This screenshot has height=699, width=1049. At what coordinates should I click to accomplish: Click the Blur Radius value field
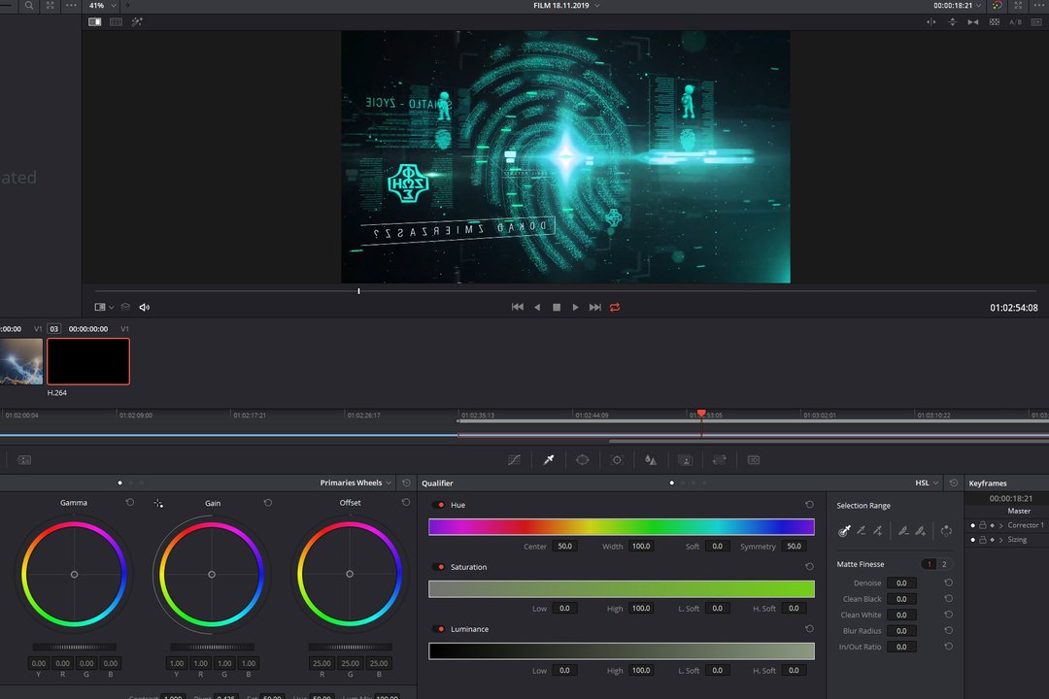[901, 631]
